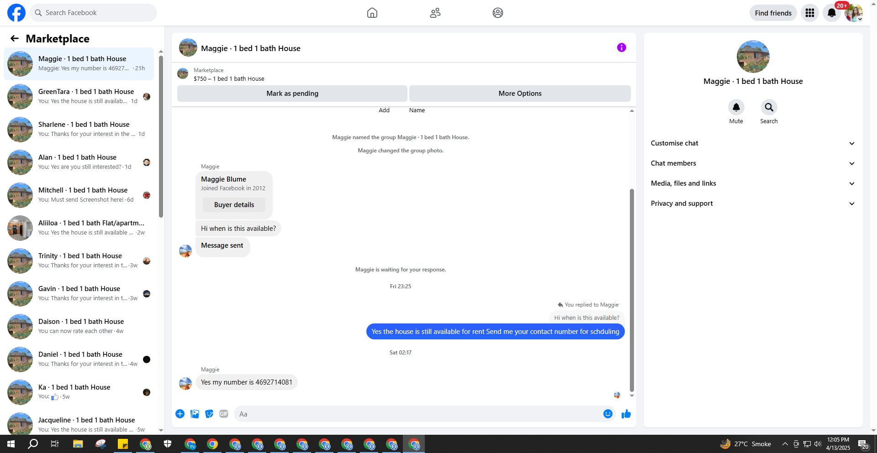View Buyer details for Maggie Blume

(234, 205)
